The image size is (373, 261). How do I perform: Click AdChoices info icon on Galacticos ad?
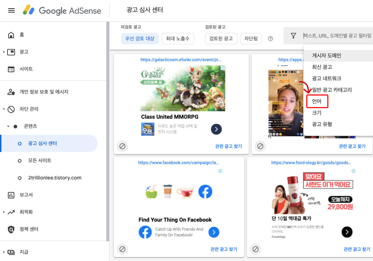pyautogui.click(x=223, y=68)
